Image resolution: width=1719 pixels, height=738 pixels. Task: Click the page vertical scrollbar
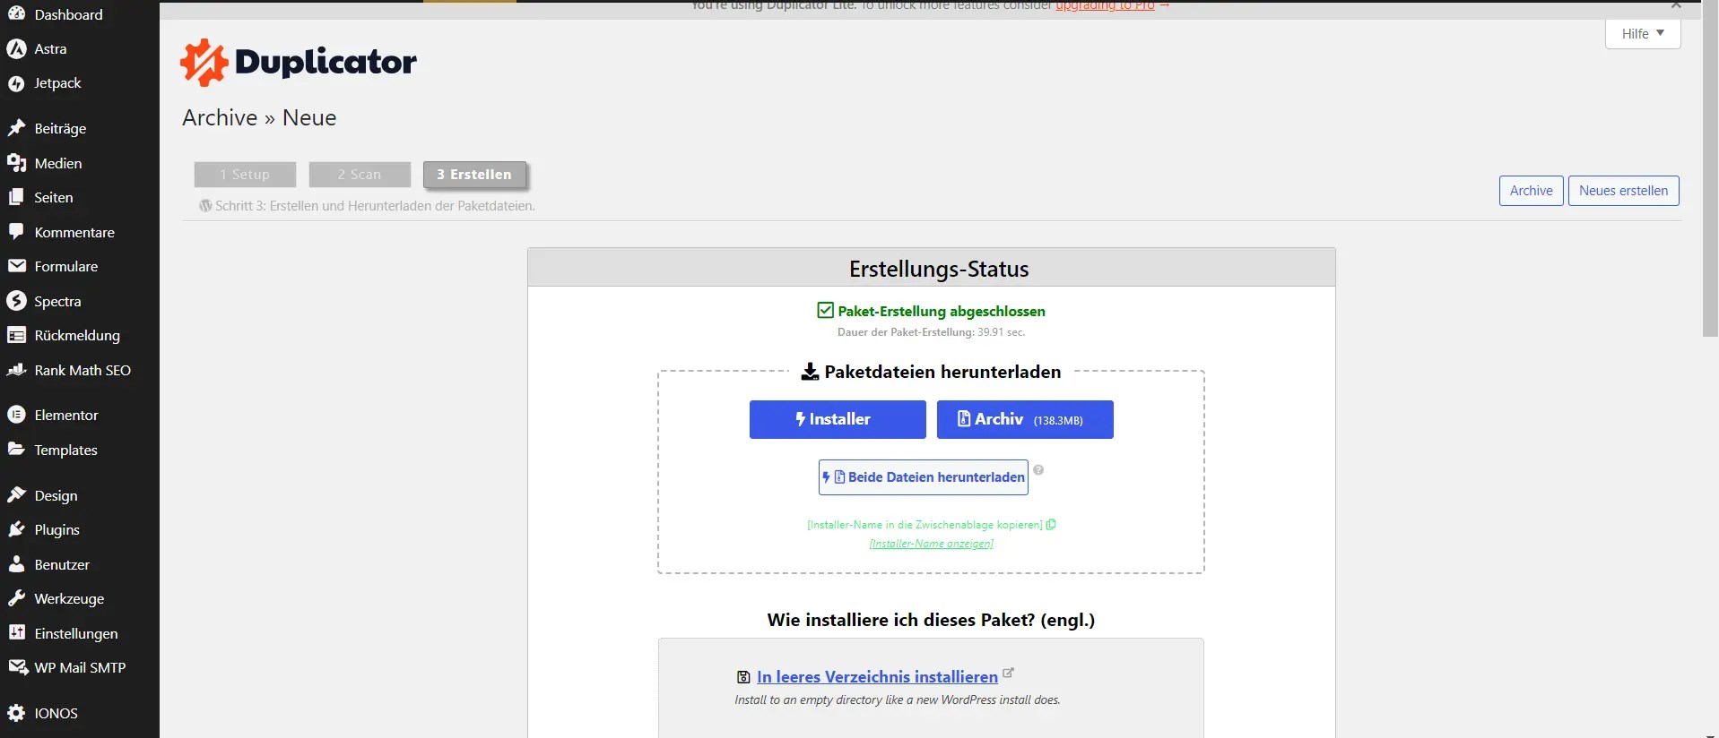1710,170
